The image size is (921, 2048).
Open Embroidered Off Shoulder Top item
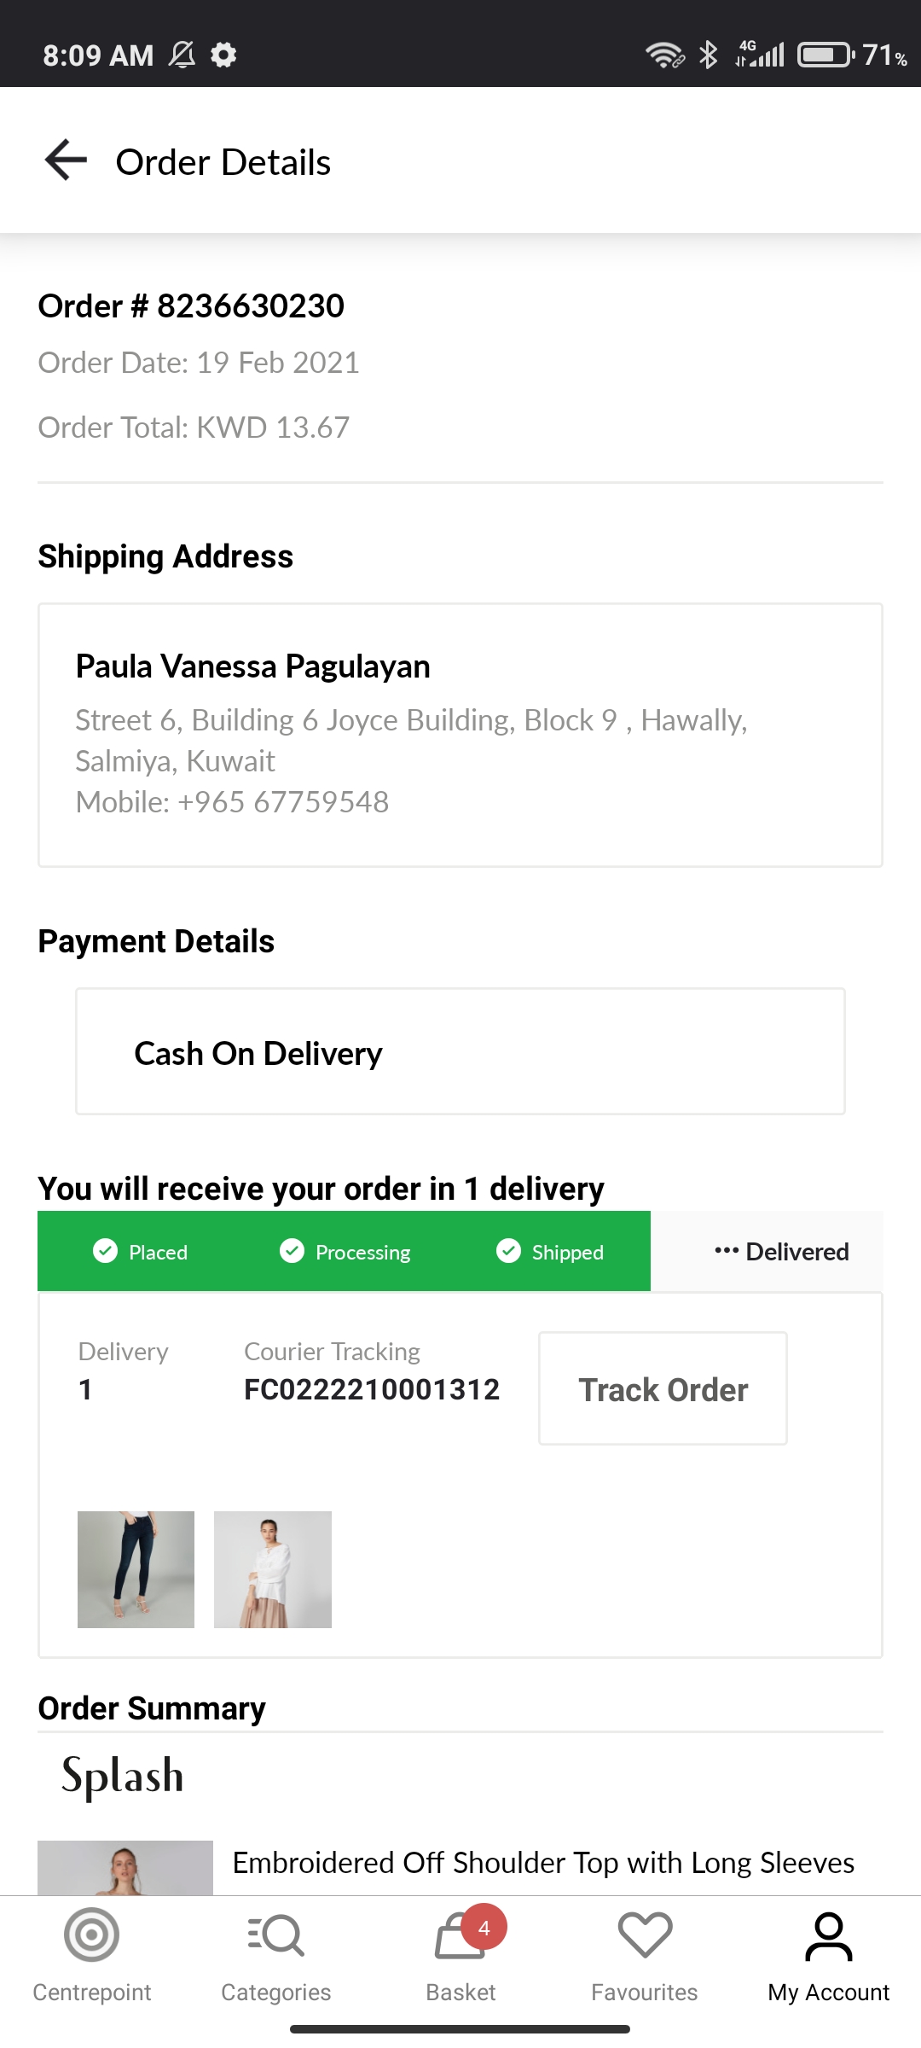(x=543, y=1863)
